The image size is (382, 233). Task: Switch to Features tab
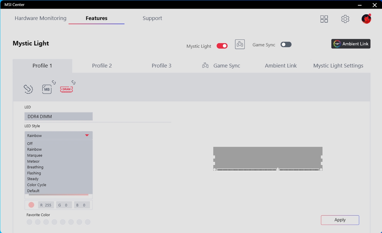96,18
